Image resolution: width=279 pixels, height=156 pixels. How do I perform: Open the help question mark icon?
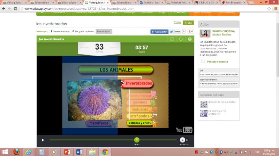click(x=190, y=39)
